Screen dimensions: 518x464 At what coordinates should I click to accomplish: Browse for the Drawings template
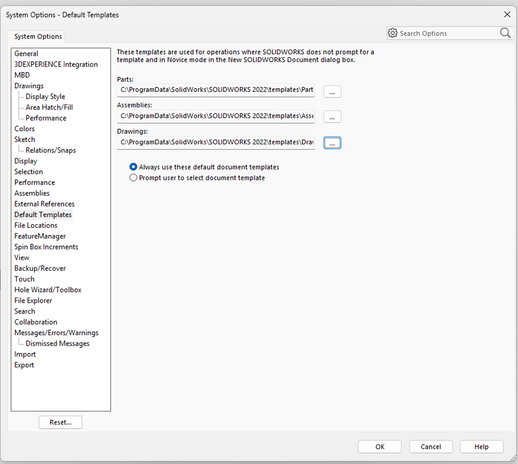point(332,143)
